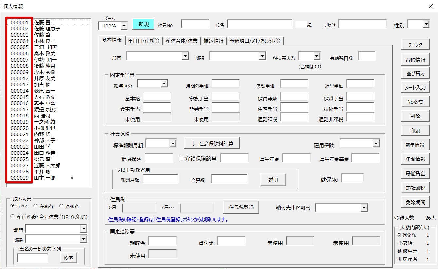Viewport: 438px width, 269px height.
Task: Choose the 産前産後・育児休業者 radio option
Action: pyautogui.click(x=13, y=216)
